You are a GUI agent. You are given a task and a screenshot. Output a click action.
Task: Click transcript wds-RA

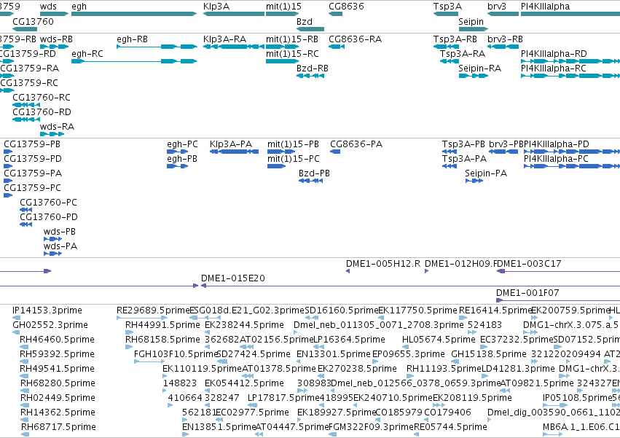pyautogui.click(x=57, y=127)
